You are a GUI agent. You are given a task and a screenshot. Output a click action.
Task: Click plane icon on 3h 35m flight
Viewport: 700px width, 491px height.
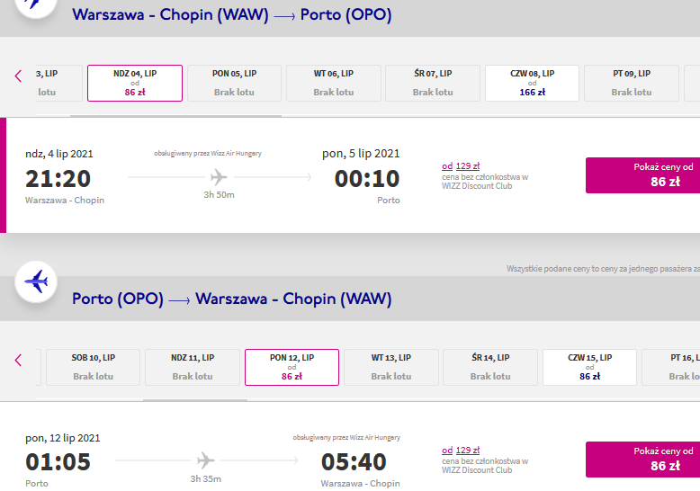(205, 460)
